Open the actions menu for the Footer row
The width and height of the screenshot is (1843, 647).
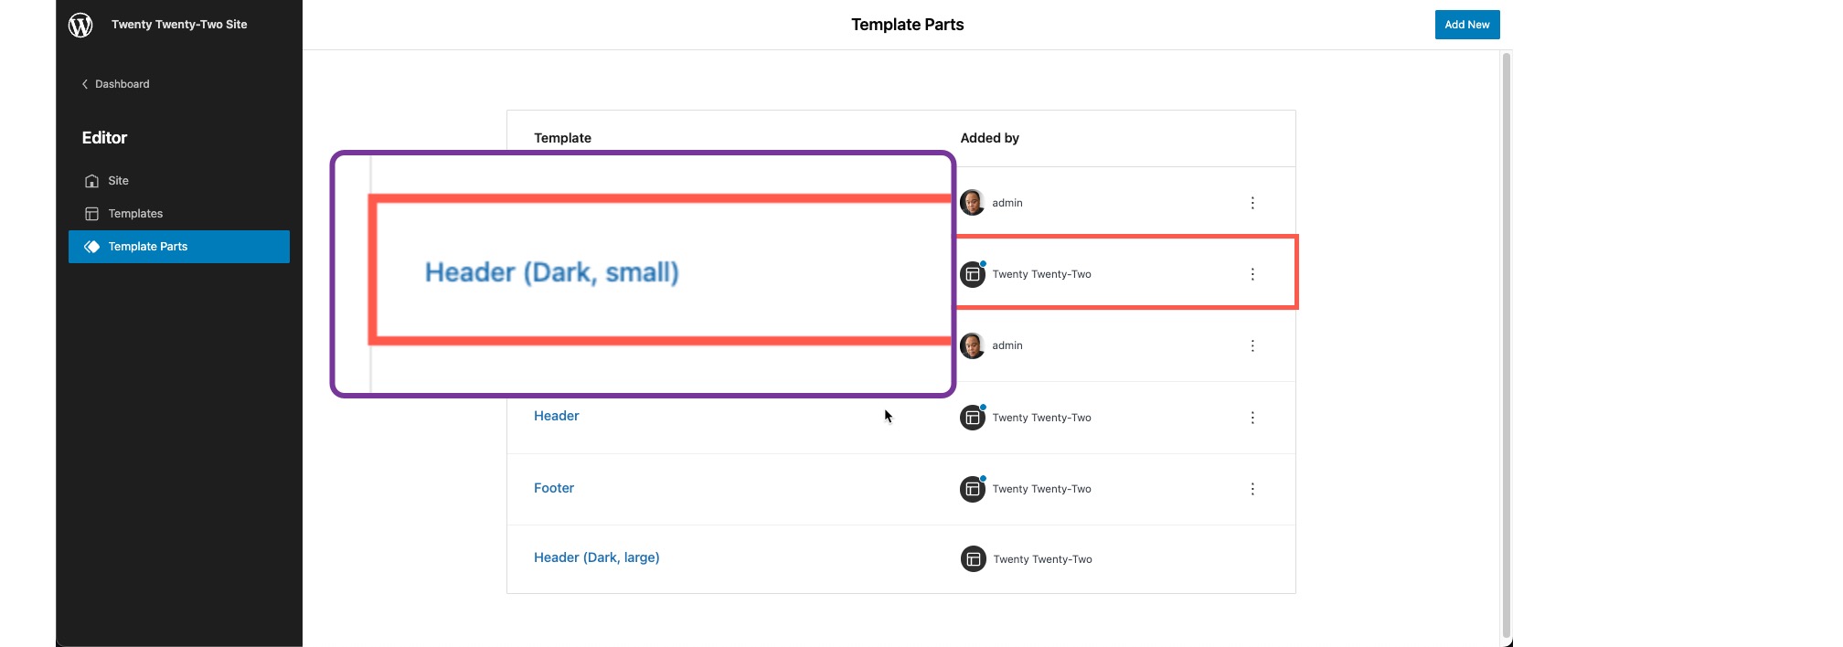pyautogui.click(x=1252, y=489)
